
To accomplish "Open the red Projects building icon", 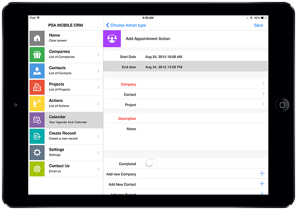I will tap(37, 87).
